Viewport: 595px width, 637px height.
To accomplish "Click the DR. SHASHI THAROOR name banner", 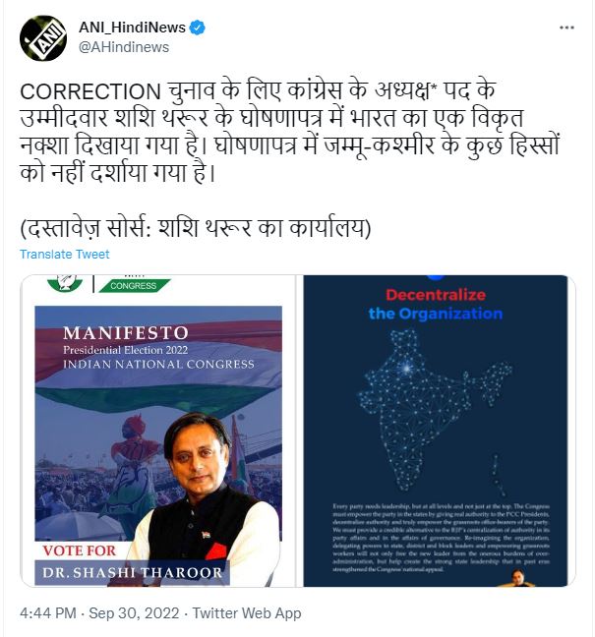I will point(132,573).
